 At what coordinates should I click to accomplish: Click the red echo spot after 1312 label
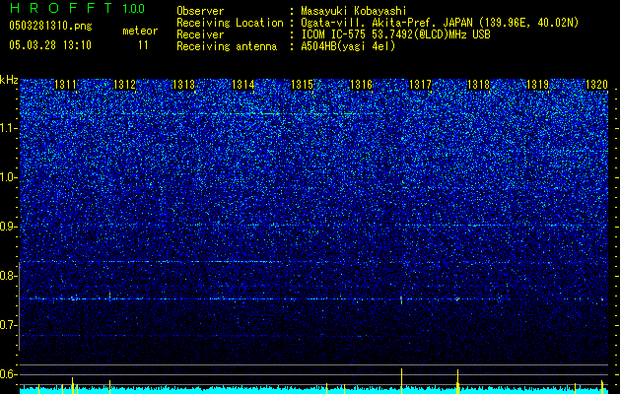coord(109,295)
